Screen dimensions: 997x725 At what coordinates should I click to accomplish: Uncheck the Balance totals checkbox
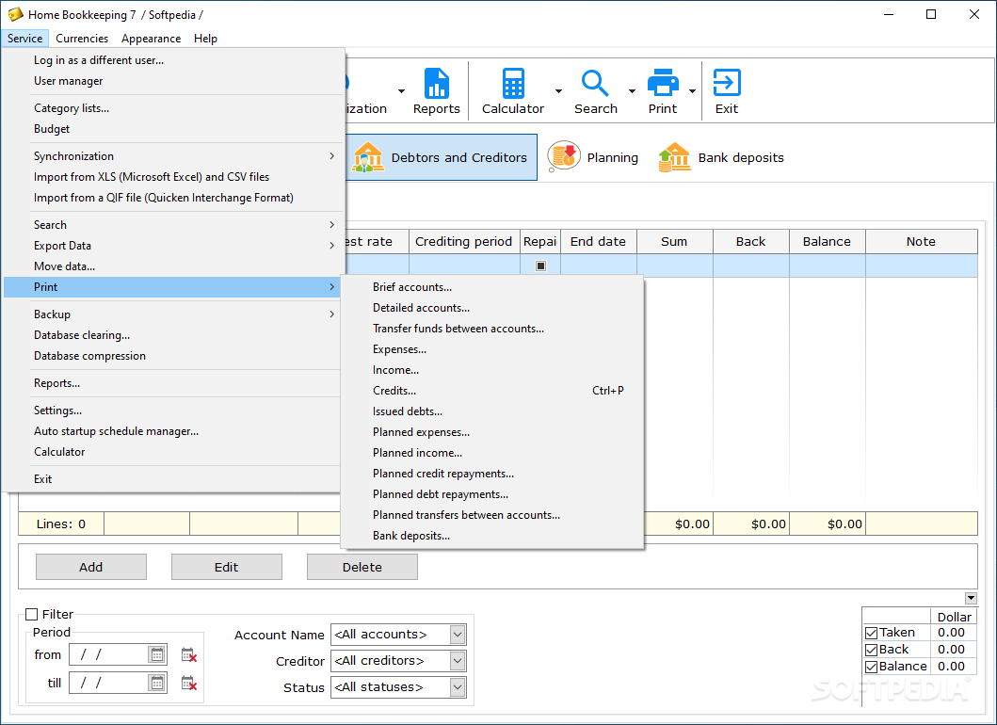point(871,668)
